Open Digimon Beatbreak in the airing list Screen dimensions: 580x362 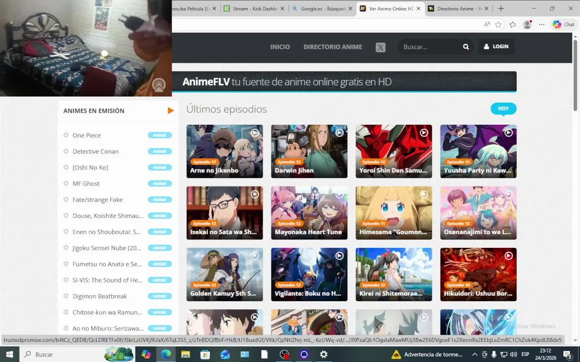100,296
